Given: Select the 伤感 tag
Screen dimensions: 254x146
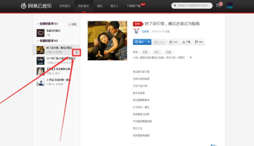Looking at the screenshot, I should pyautogui.click(x=168, y=52).
